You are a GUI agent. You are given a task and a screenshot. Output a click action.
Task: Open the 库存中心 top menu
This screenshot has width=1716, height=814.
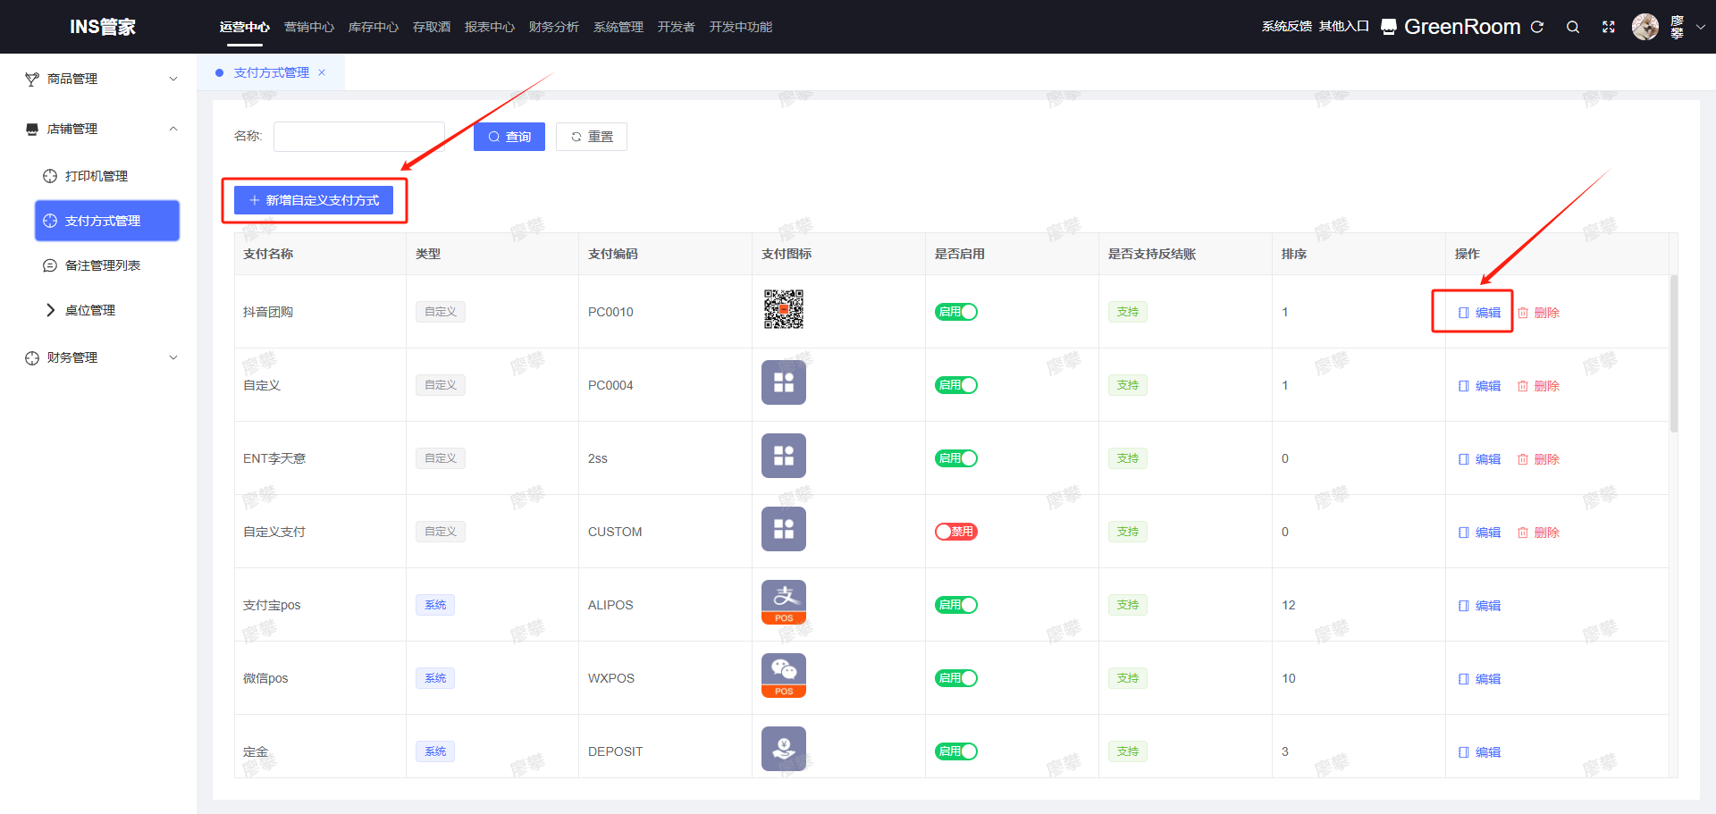point(374,27)
